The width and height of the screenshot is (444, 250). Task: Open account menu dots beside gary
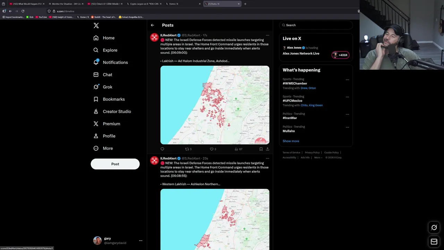[x=140, y=241]
